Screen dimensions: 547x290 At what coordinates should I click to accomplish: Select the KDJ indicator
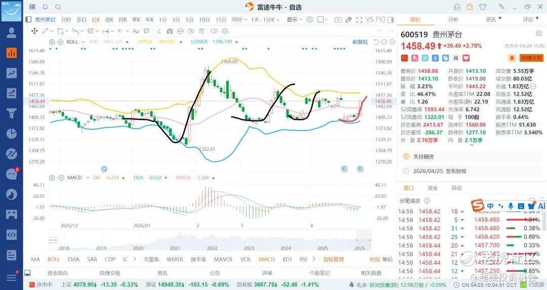tap(287, 259)
